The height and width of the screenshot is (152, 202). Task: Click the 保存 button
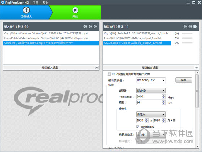[184, 80]
